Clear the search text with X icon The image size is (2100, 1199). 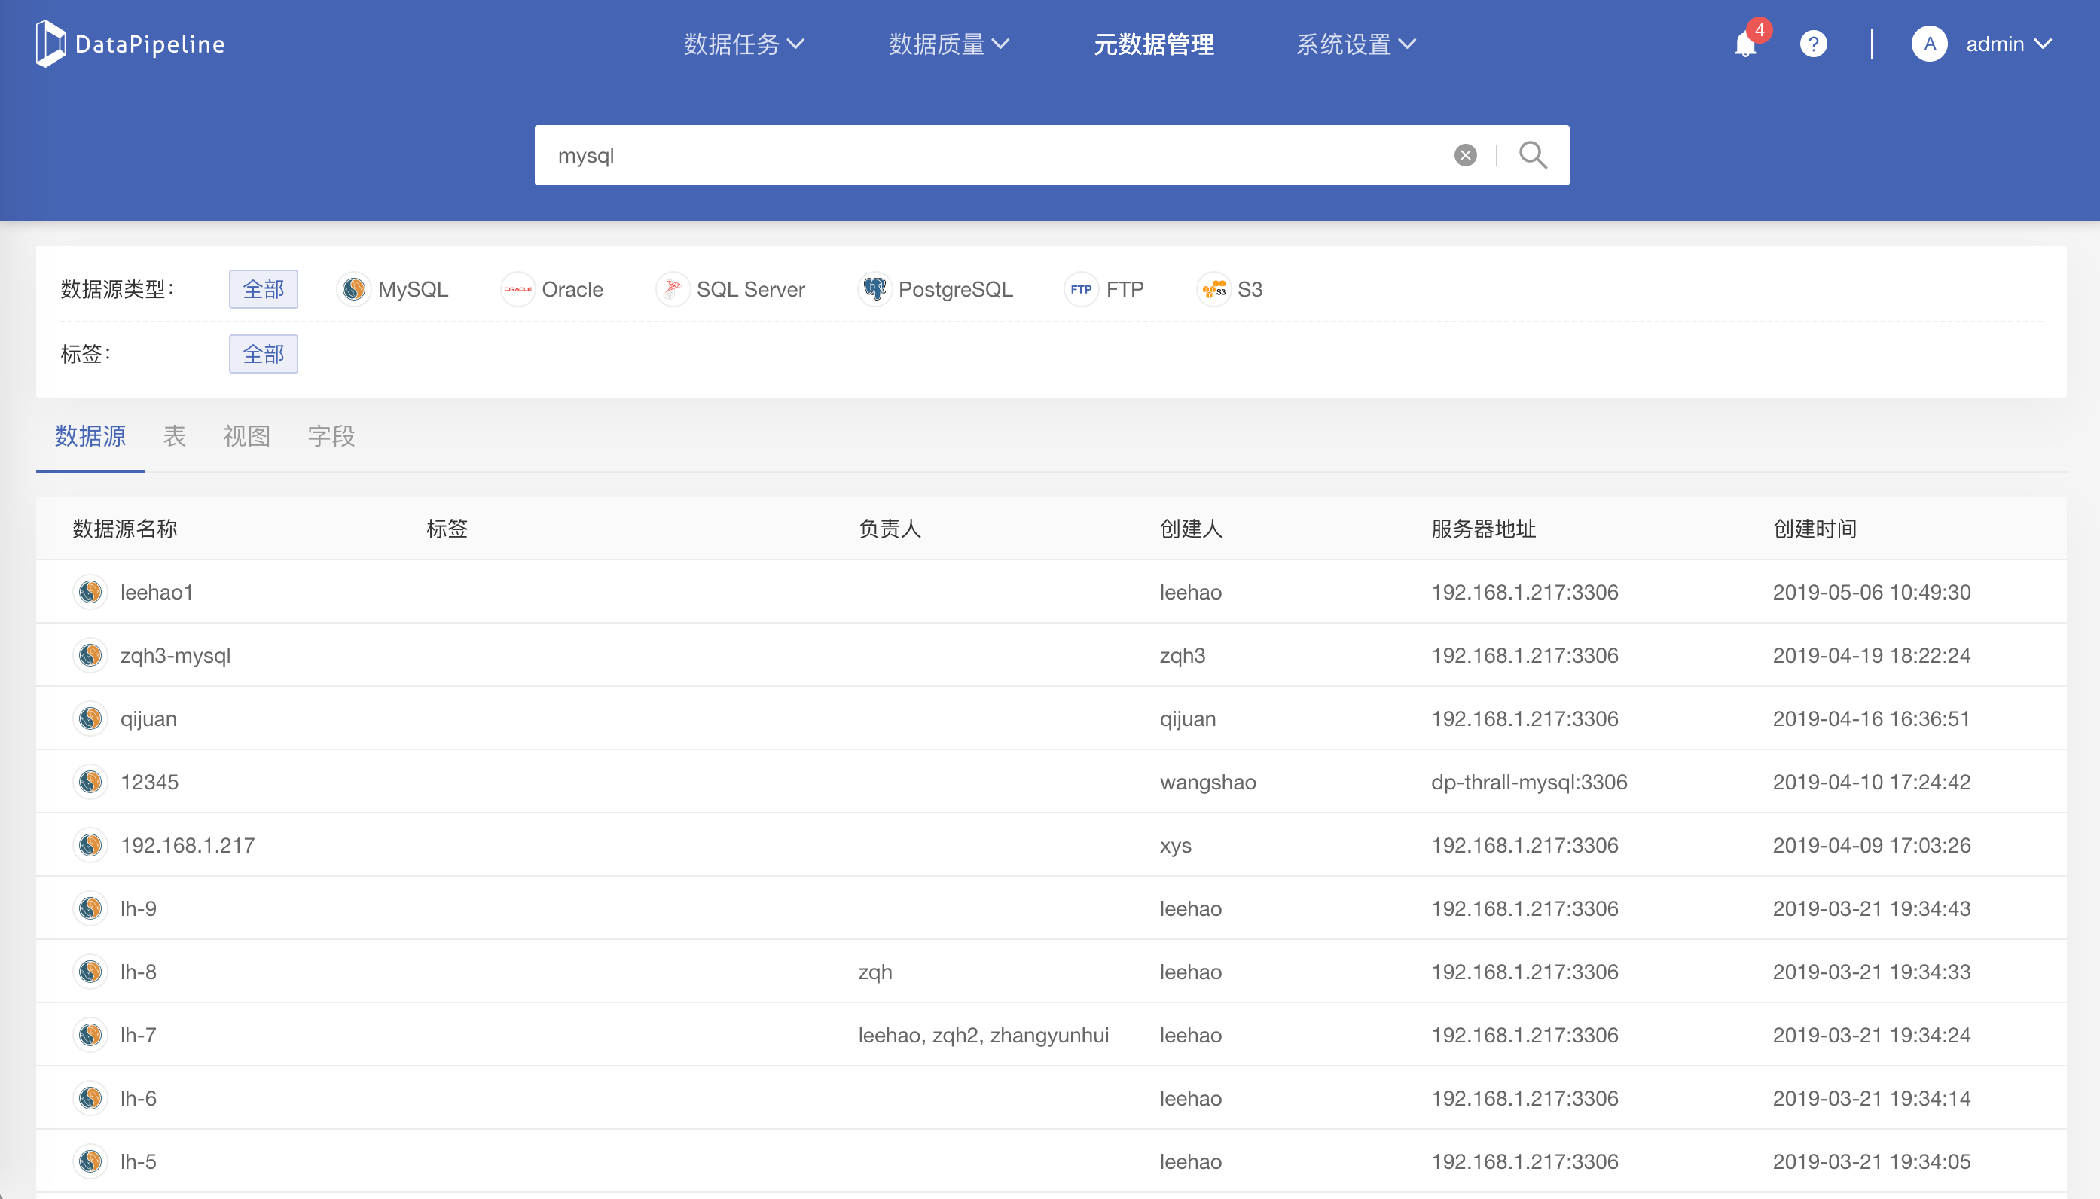coord(1465,155)
